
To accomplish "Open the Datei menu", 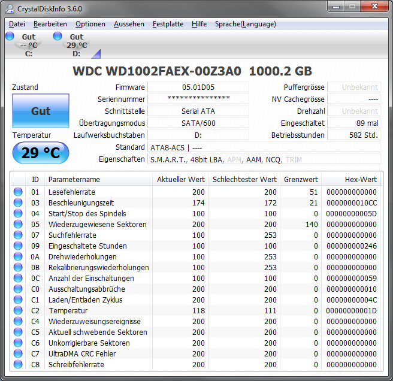I will click(17, 24).
